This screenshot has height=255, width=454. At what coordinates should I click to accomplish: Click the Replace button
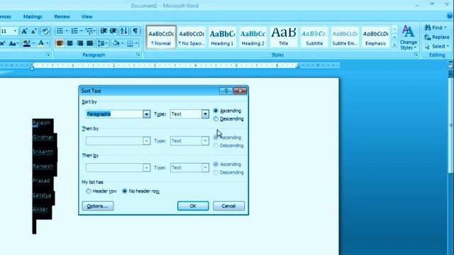point(437,37)
